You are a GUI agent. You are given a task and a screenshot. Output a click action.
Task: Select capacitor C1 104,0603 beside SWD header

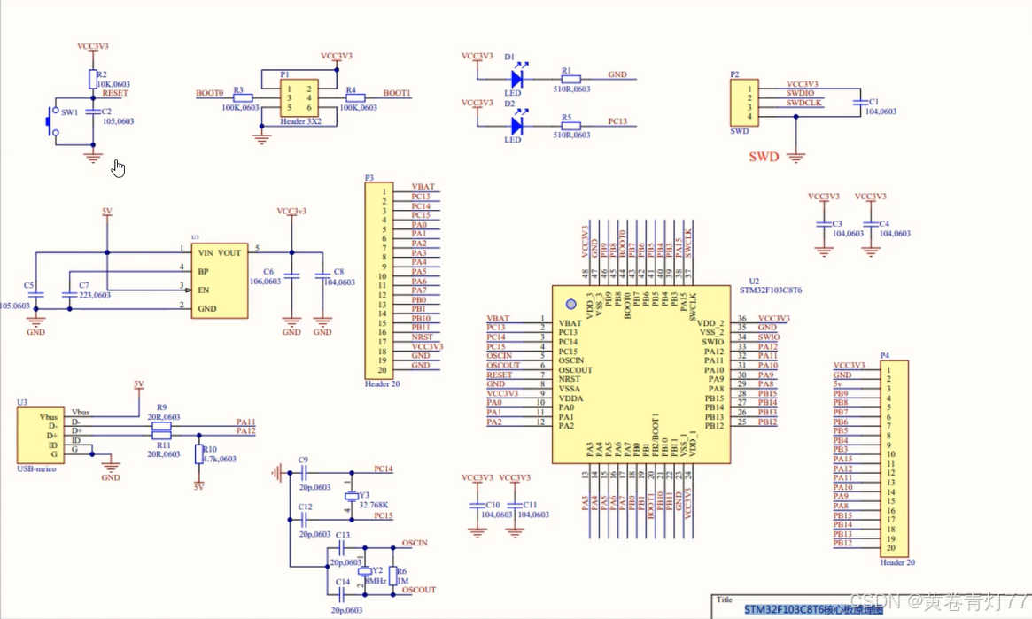coord(859,103)
